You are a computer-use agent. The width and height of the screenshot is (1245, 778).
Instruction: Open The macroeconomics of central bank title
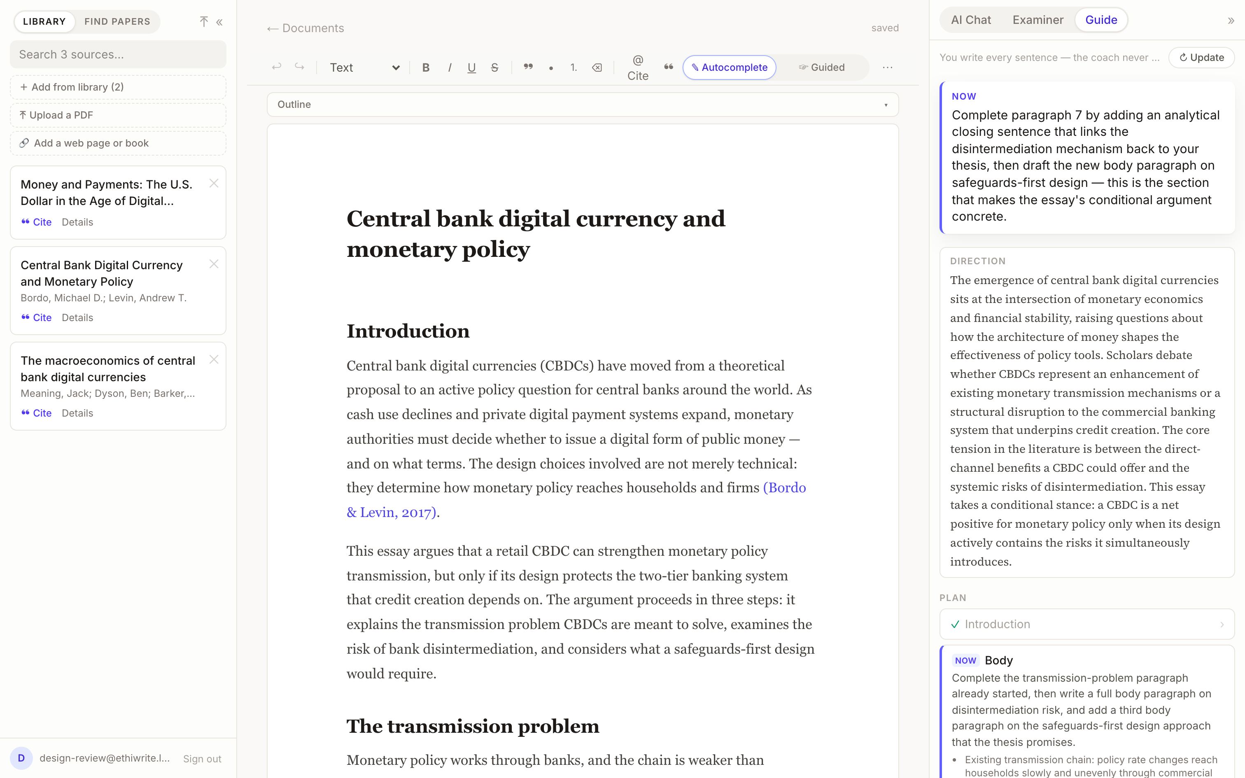tap(107, 369)
